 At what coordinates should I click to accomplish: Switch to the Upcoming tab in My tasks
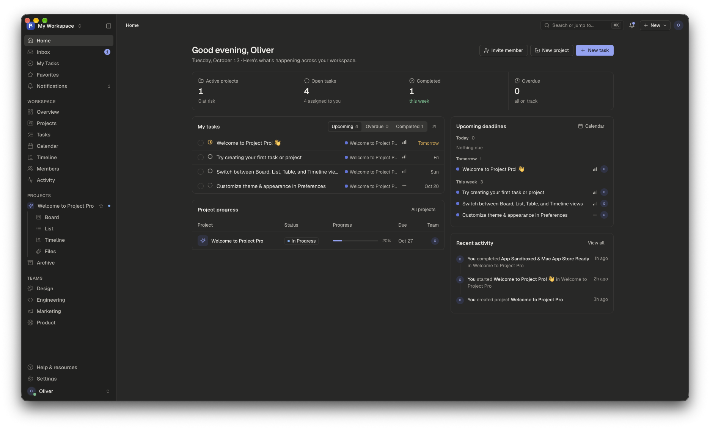coord(345,127)
